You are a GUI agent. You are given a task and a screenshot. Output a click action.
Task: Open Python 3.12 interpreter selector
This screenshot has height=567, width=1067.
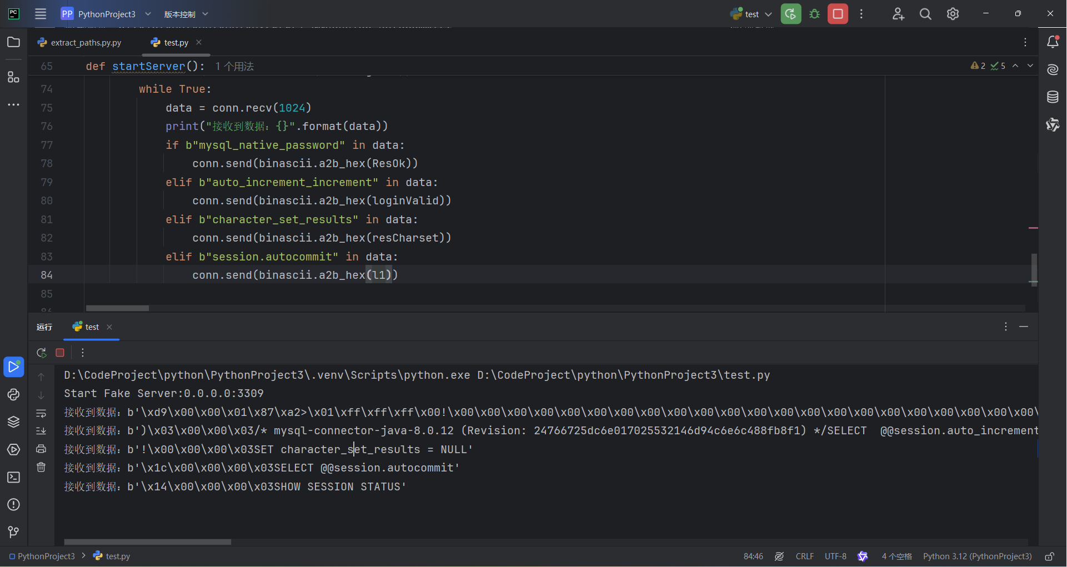click(x=977, y=556)
